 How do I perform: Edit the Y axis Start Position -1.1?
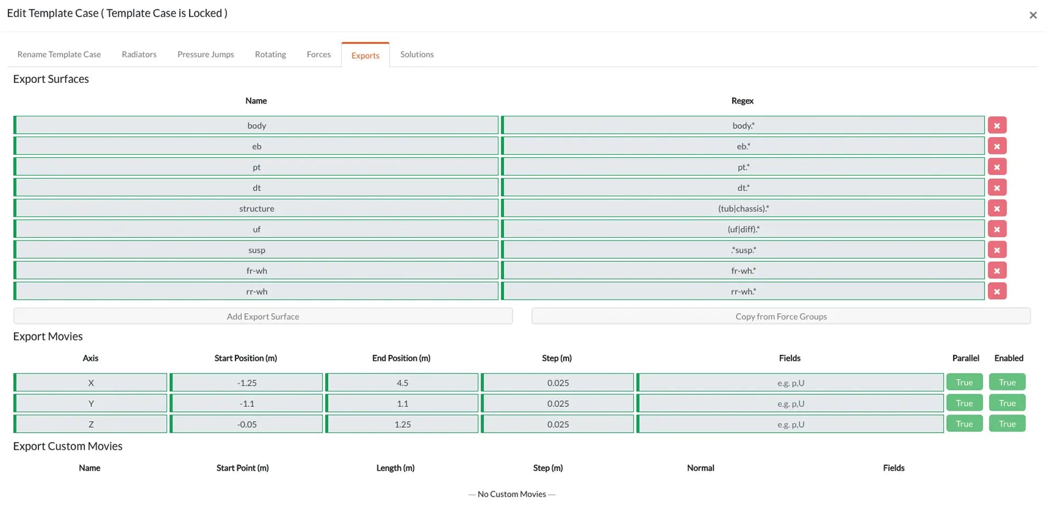coord(246,404)
